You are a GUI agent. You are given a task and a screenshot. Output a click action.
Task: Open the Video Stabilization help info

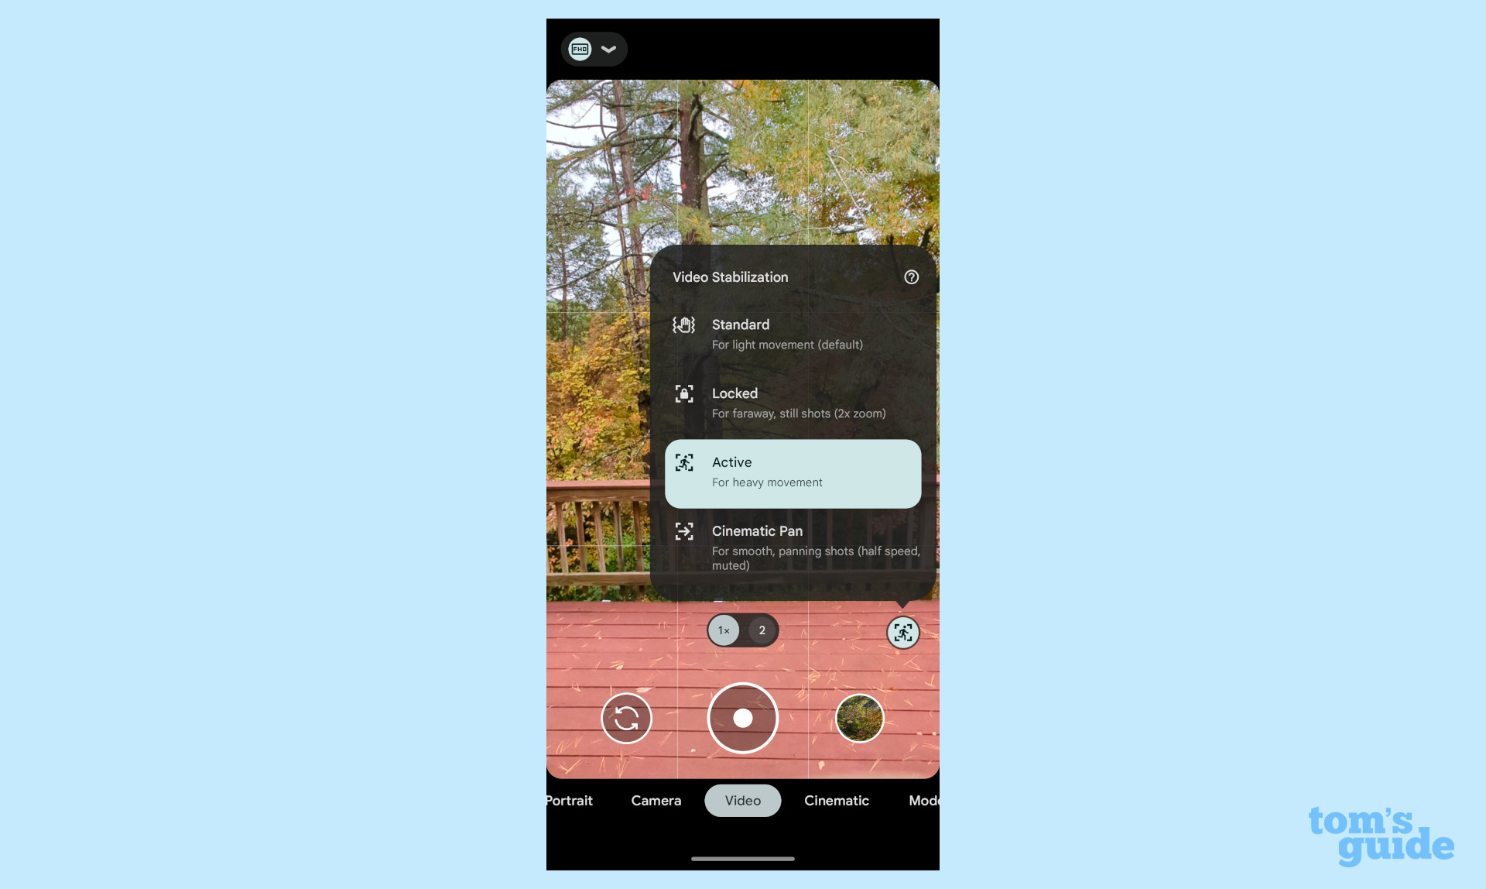coord(909,277)
